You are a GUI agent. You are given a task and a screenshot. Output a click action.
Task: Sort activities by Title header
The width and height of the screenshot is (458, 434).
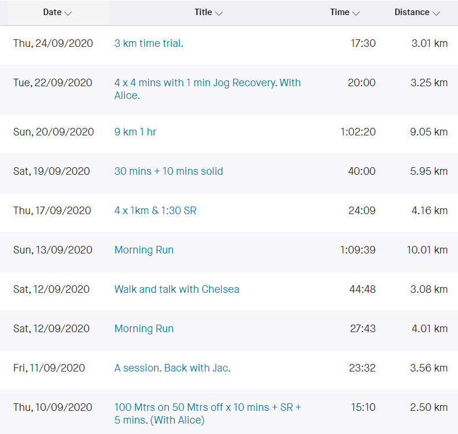click(x=204, y=12)
